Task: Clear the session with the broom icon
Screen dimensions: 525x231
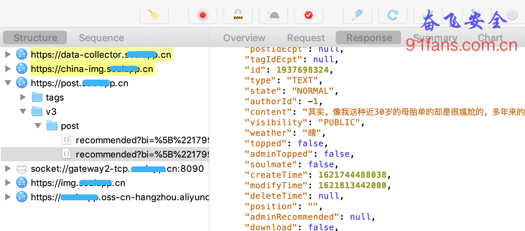Action: 154,15
